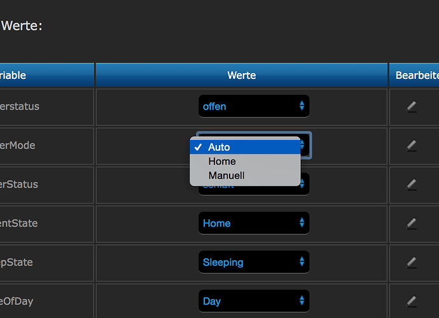Open the 'offen' value dropdown

[x=254, y=107]
